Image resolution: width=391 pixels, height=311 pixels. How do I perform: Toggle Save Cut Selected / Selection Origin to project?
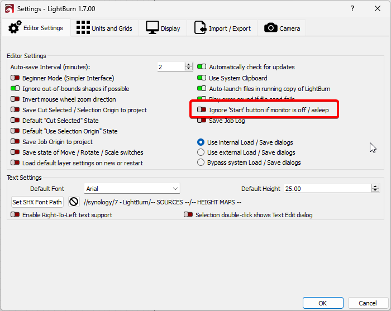(x=15, y=109)
